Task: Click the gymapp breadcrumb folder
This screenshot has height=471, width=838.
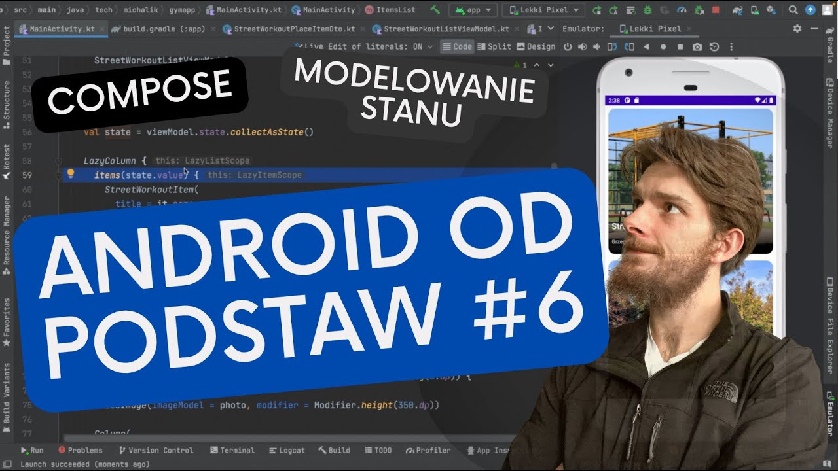Action: click(182, 10)
